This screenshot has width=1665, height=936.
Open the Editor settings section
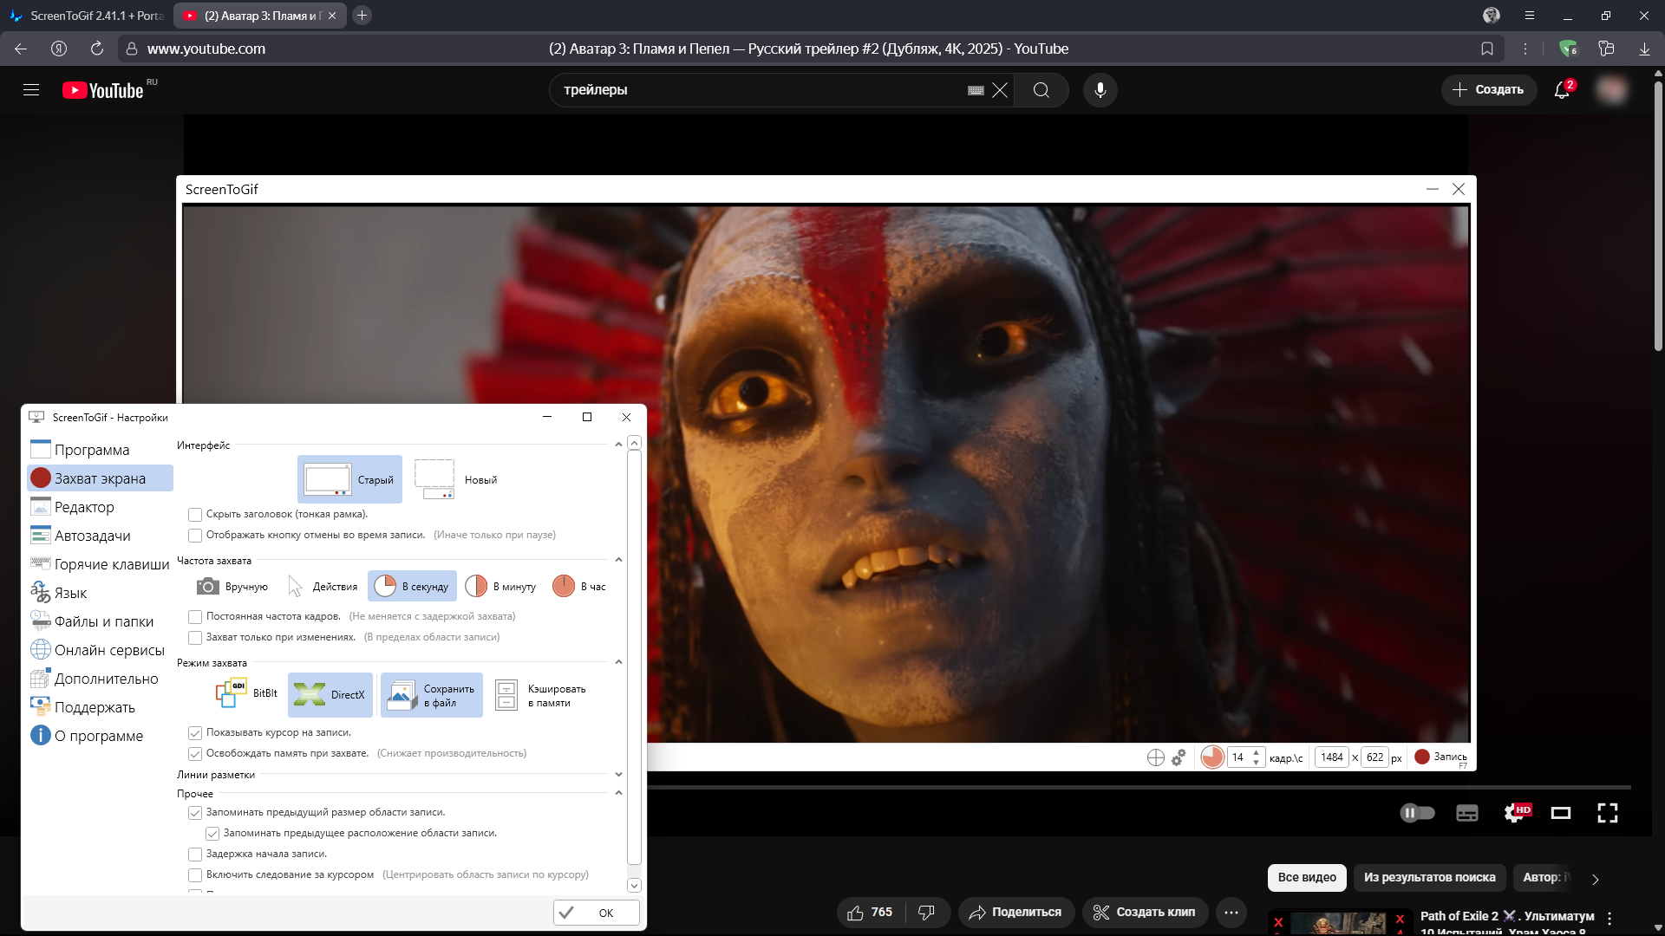point(84,507)
